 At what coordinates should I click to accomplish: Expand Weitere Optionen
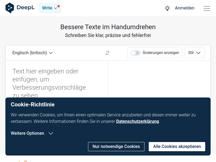tap(32, 133)
